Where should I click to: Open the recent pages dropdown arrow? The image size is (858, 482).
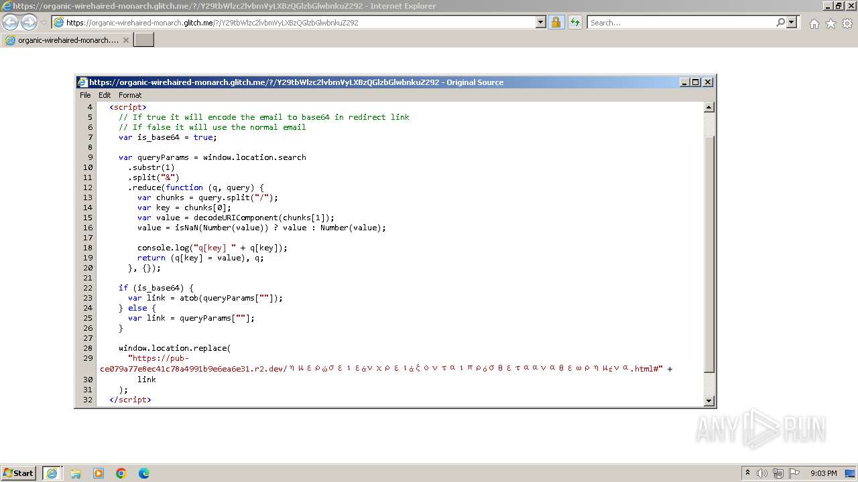pyautogui.click(x=44, y=23)
